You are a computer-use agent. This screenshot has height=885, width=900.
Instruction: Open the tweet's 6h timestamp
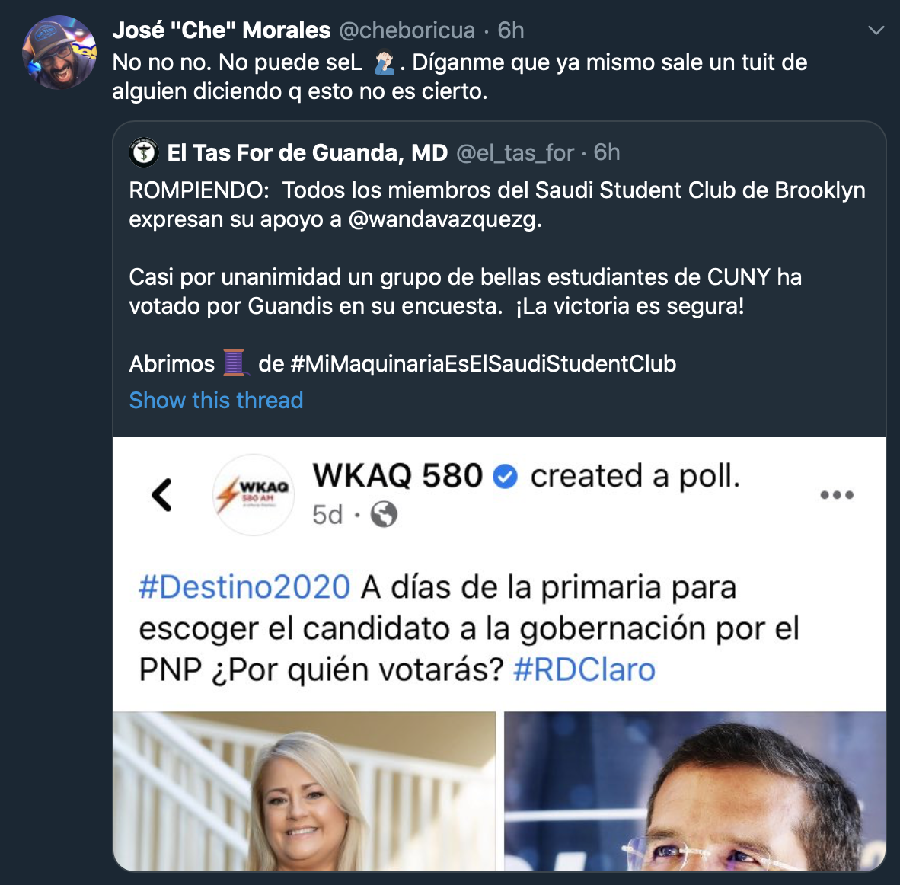511,30
